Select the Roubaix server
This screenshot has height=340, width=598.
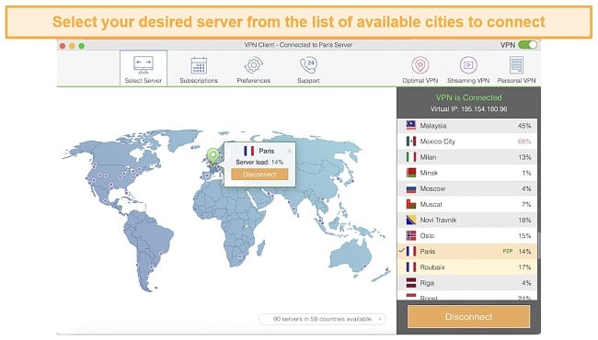point(467,267)
